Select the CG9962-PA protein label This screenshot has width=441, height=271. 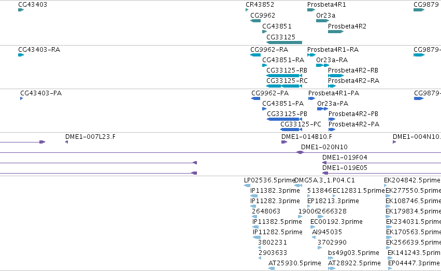(270, 93)
